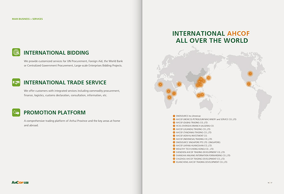Click the orange bullet for SINOSOURCE Inc. (America)

point(174,116)
